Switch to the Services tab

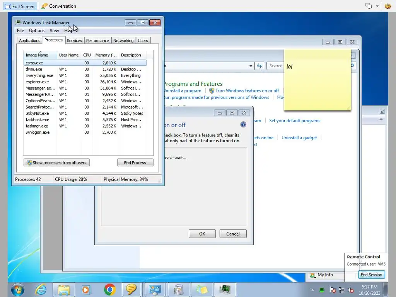click(x=74, y=41)
